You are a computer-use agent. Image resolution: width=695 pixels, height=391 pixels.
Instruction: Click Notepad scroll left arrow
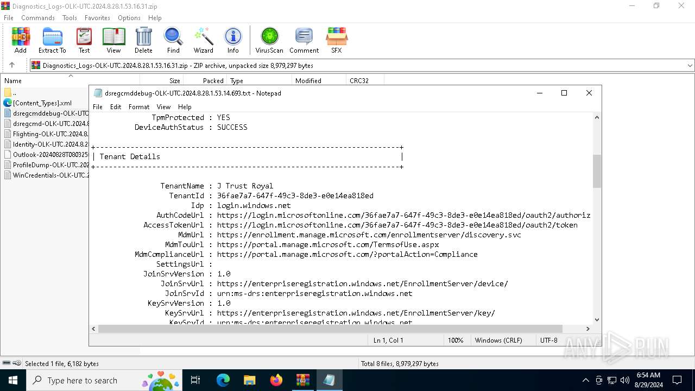tap(94, 329)
